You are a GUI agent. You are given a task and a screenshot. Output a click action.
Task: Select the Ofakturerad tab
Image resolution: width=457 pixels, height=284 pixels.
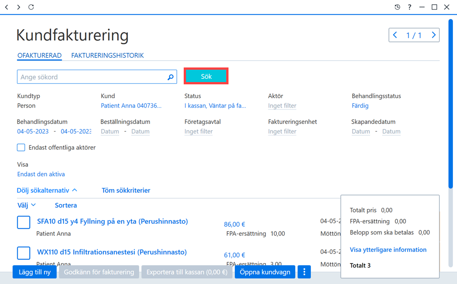(x=39, y=55)
